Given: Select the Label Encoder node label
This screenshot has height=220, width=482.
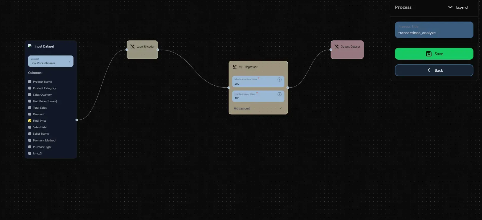Looking at the screenshot, I should click(x=146, y=47).
